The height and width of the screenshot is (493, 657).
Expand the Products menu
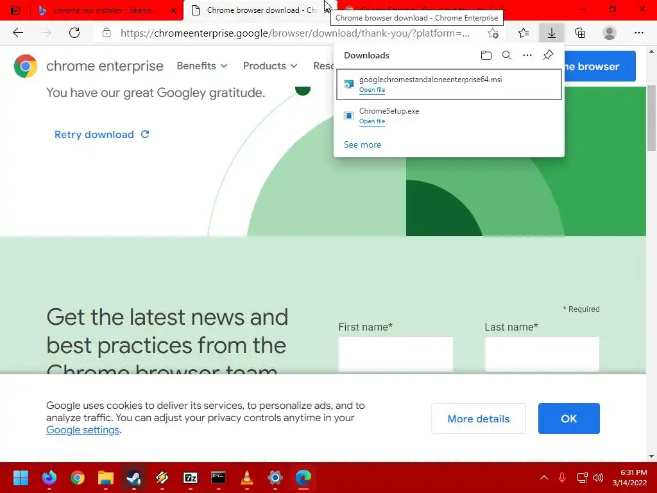[270, 66]
